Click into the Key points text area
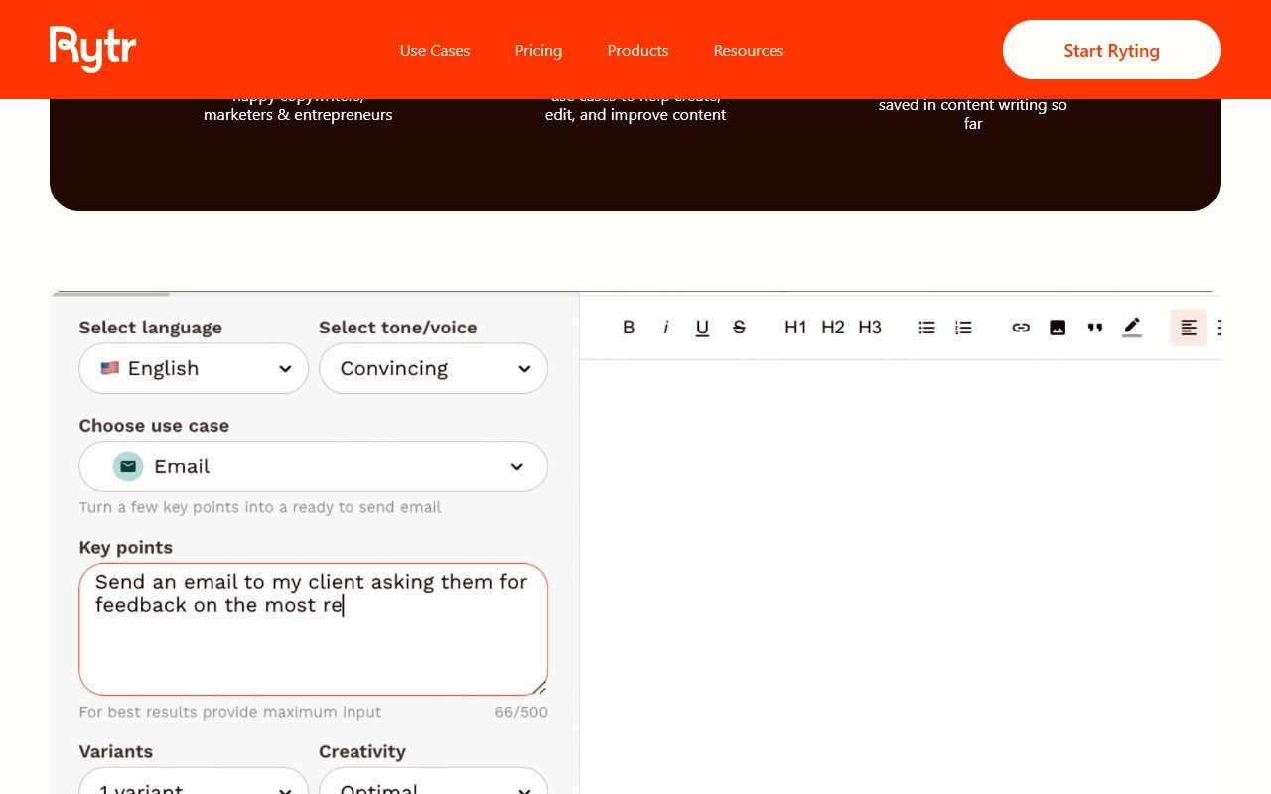The height and width of the screenshot is (794, 1271). (x=314, y=629)
